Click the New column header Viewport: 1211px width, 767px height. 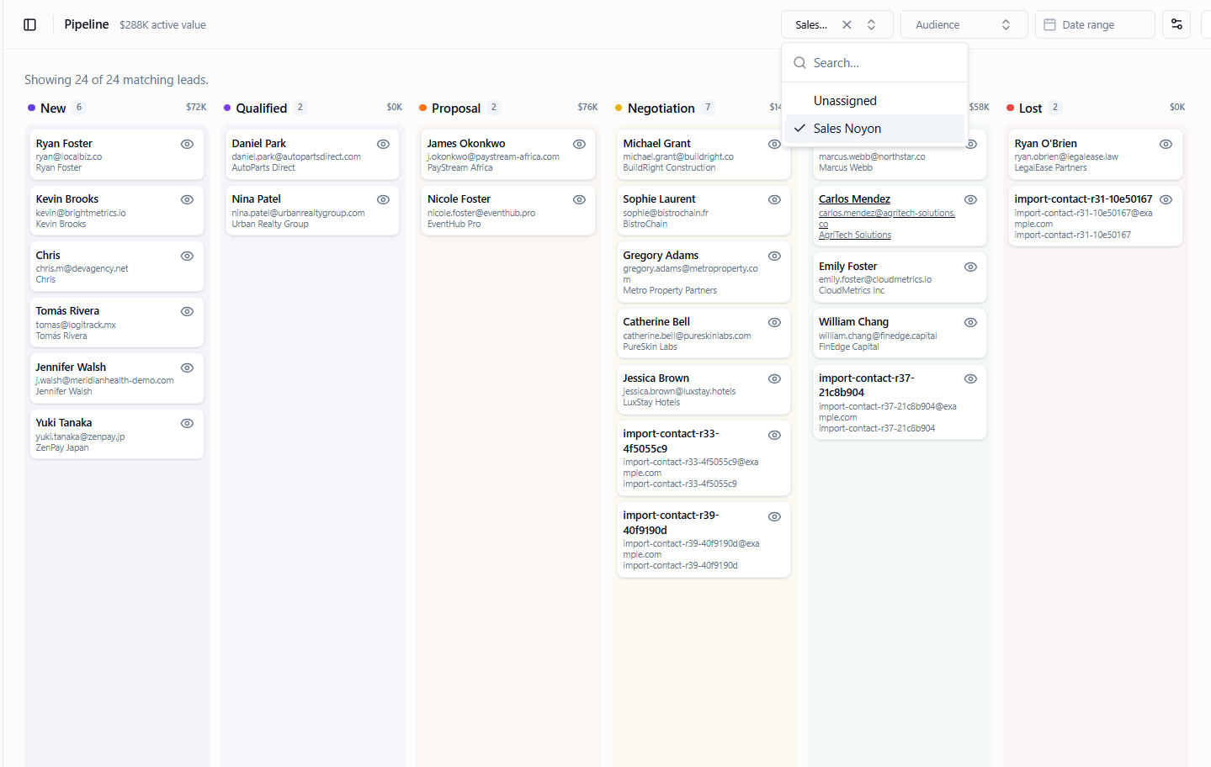tap(53, 108)
